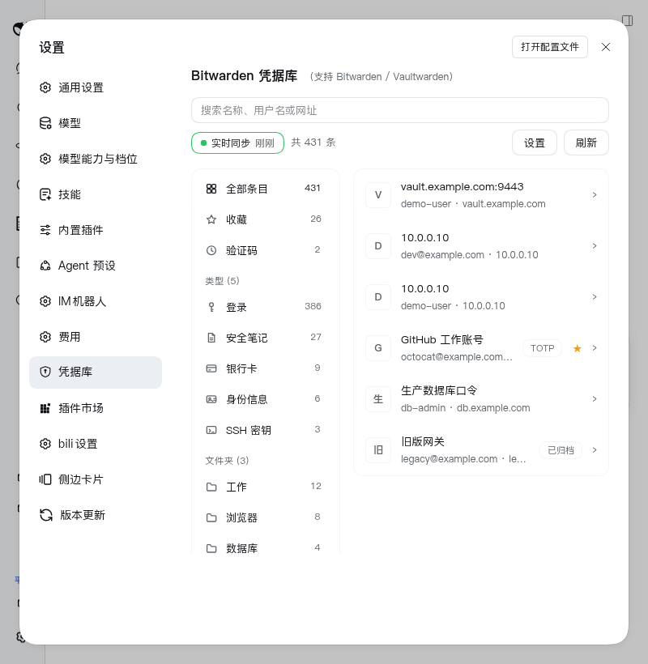Viewport: 648px width, 664px height.
Task: Open the 内置插件 section
Action: tap(96, 230)
